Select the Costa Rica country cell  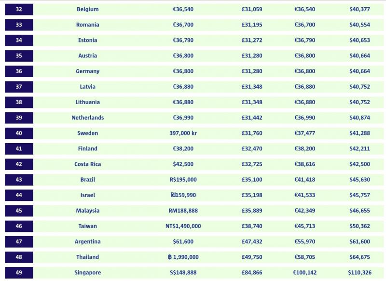click(x=88, y=164)
